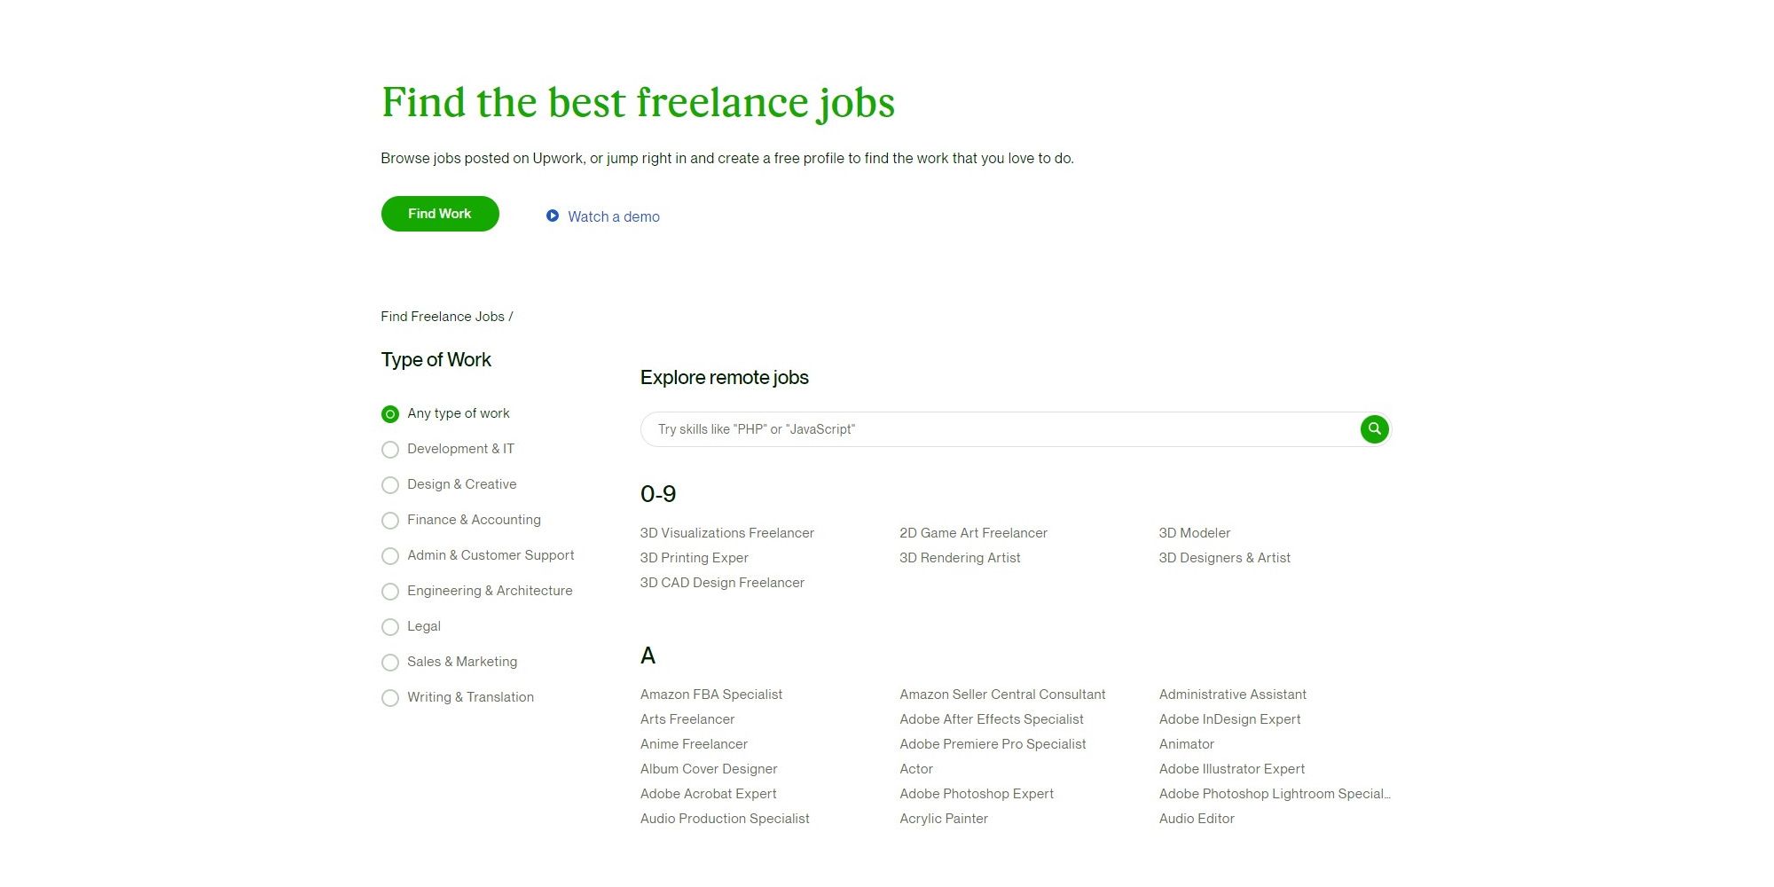The width and height of the screenshot is (1774, 887).
Task: Open 3D Visualizations Freelancer jobs
Action: pos(726,533)
